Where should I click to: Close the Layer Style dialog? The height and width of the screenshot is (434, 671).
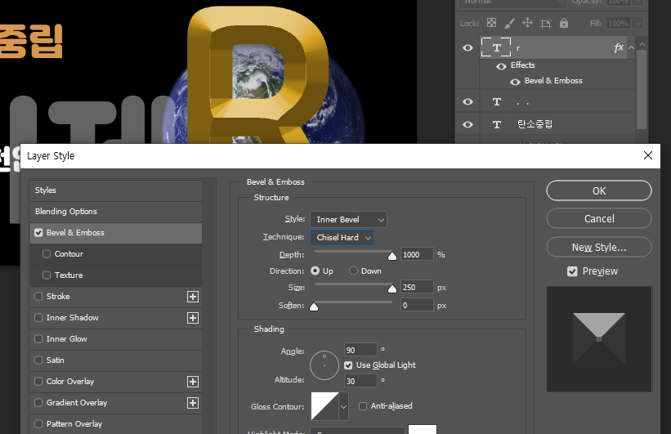click(648, 155)
